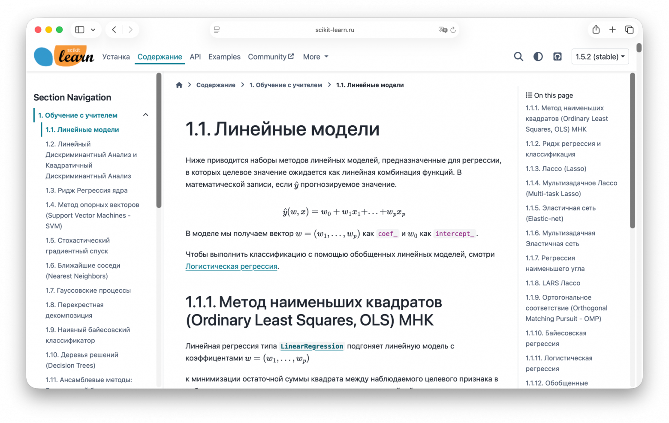Open the 1.5.2 (stable) version dropdown
The image size is (669, 423).
click(600, 56)
